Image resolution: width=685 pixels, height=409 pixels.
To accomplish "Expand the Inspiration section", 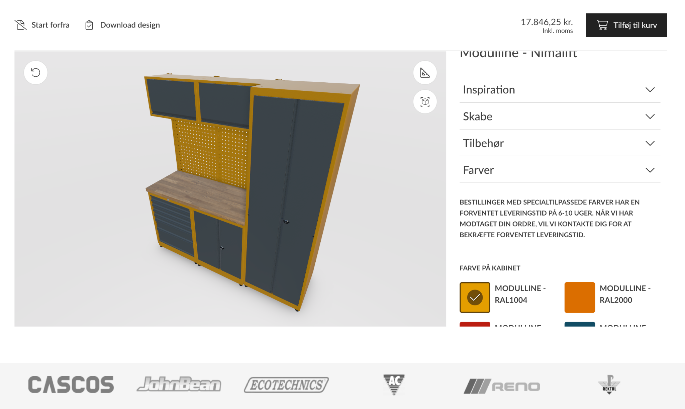I will pos(560,90).
